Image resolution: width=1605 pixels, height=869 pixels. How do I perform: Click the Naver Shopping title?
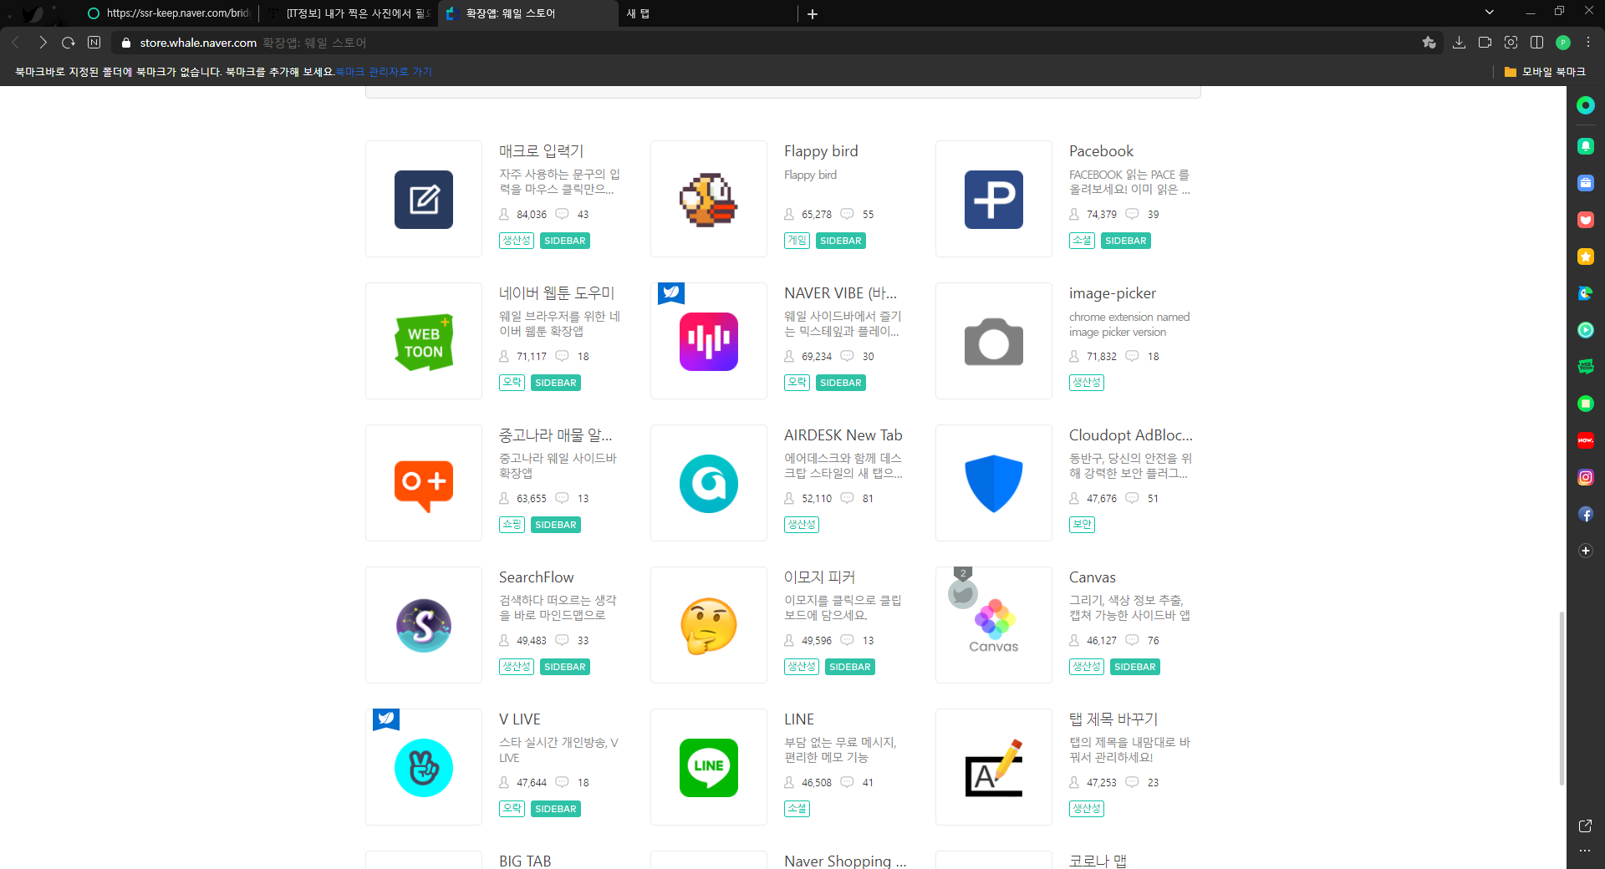point(845,861)
